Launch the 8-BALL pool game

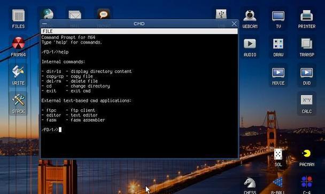[x=278, y=185]
